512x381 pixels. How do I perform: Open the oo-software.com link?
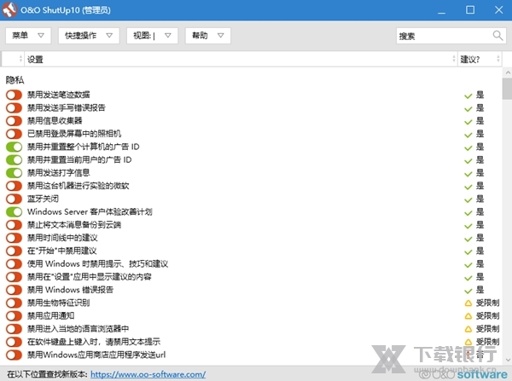pos(148,374)
